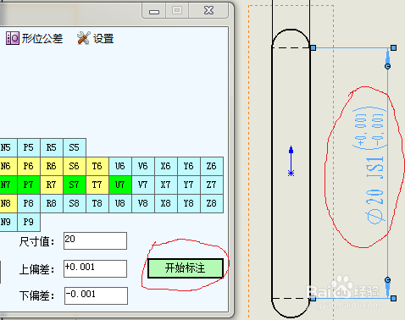Select tolerance grade N9
The width and height of the screenshot is (405, 320).
(8, 222)
